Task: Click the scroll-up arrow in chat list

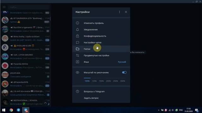Action: click(45, 103)
